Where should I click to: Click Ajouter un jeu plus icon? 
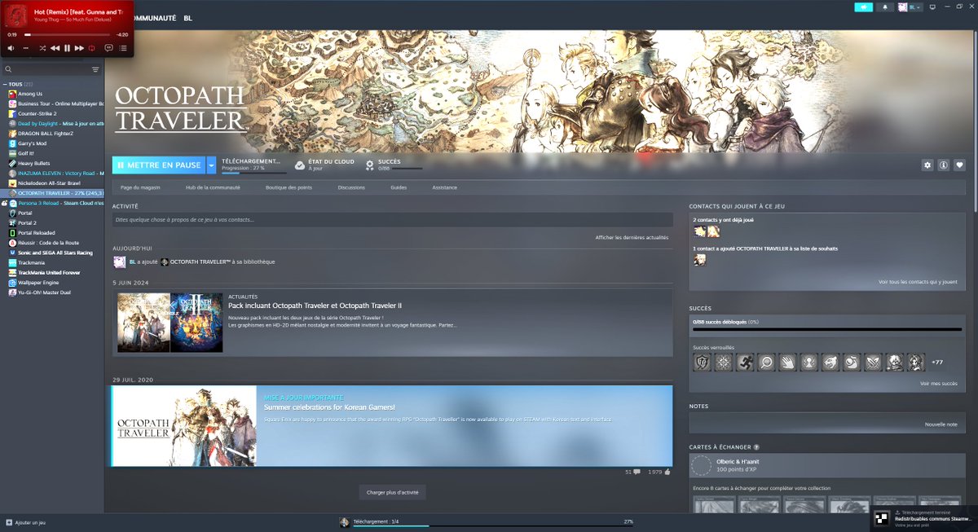click(9, 522)
